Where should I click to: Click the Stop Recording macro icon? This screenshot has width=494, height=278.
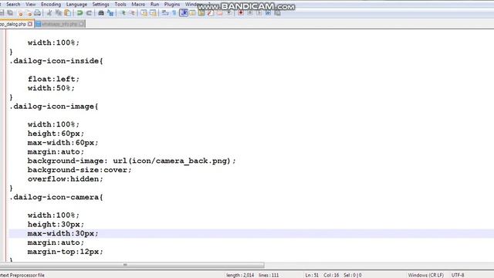(250, 13)
